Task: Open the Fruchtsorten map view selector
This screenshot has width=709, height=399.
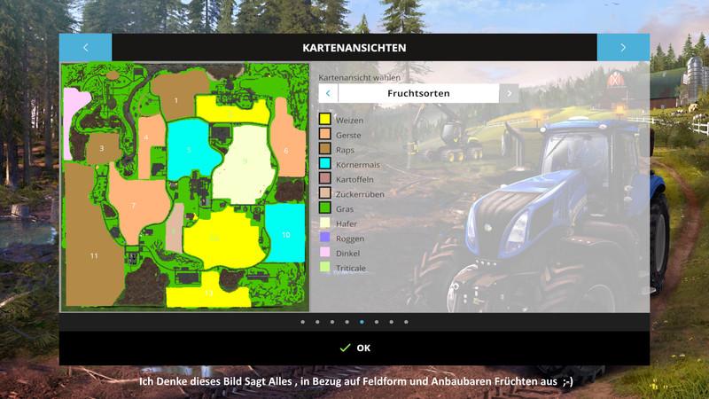Action: [418, 93]
